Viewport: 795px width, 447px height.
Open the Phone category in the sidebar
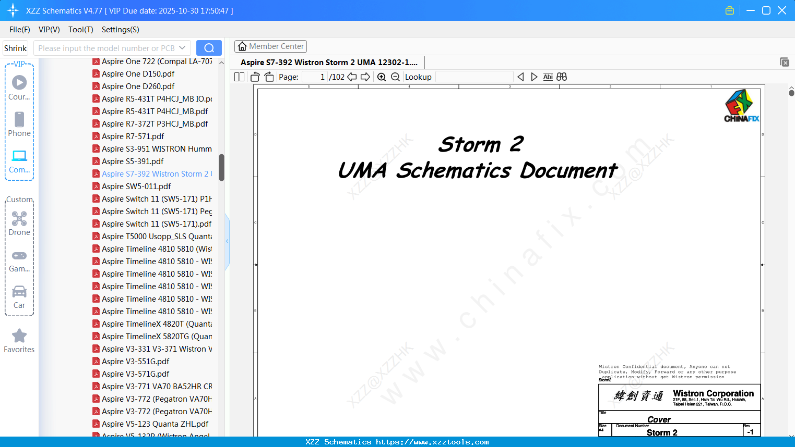pyautogui.click(x=19, y=124)
